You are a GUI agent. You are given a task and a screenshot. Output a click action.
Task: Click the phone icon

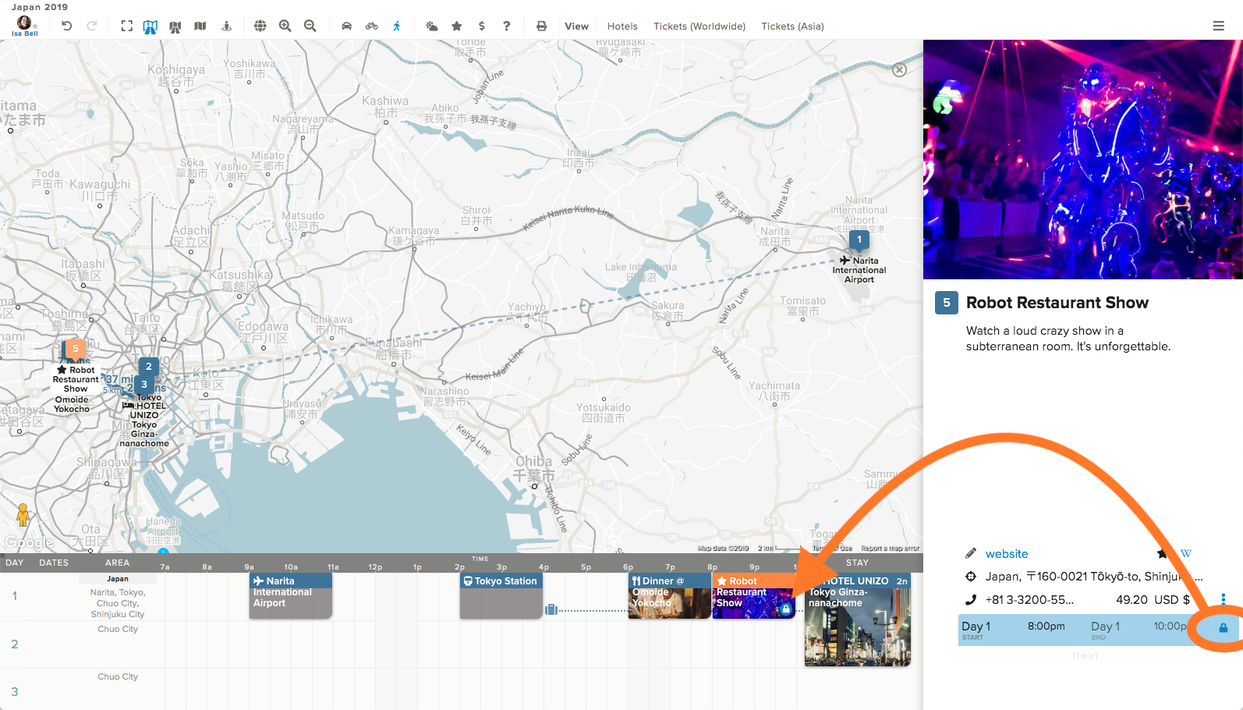[971, 600]
